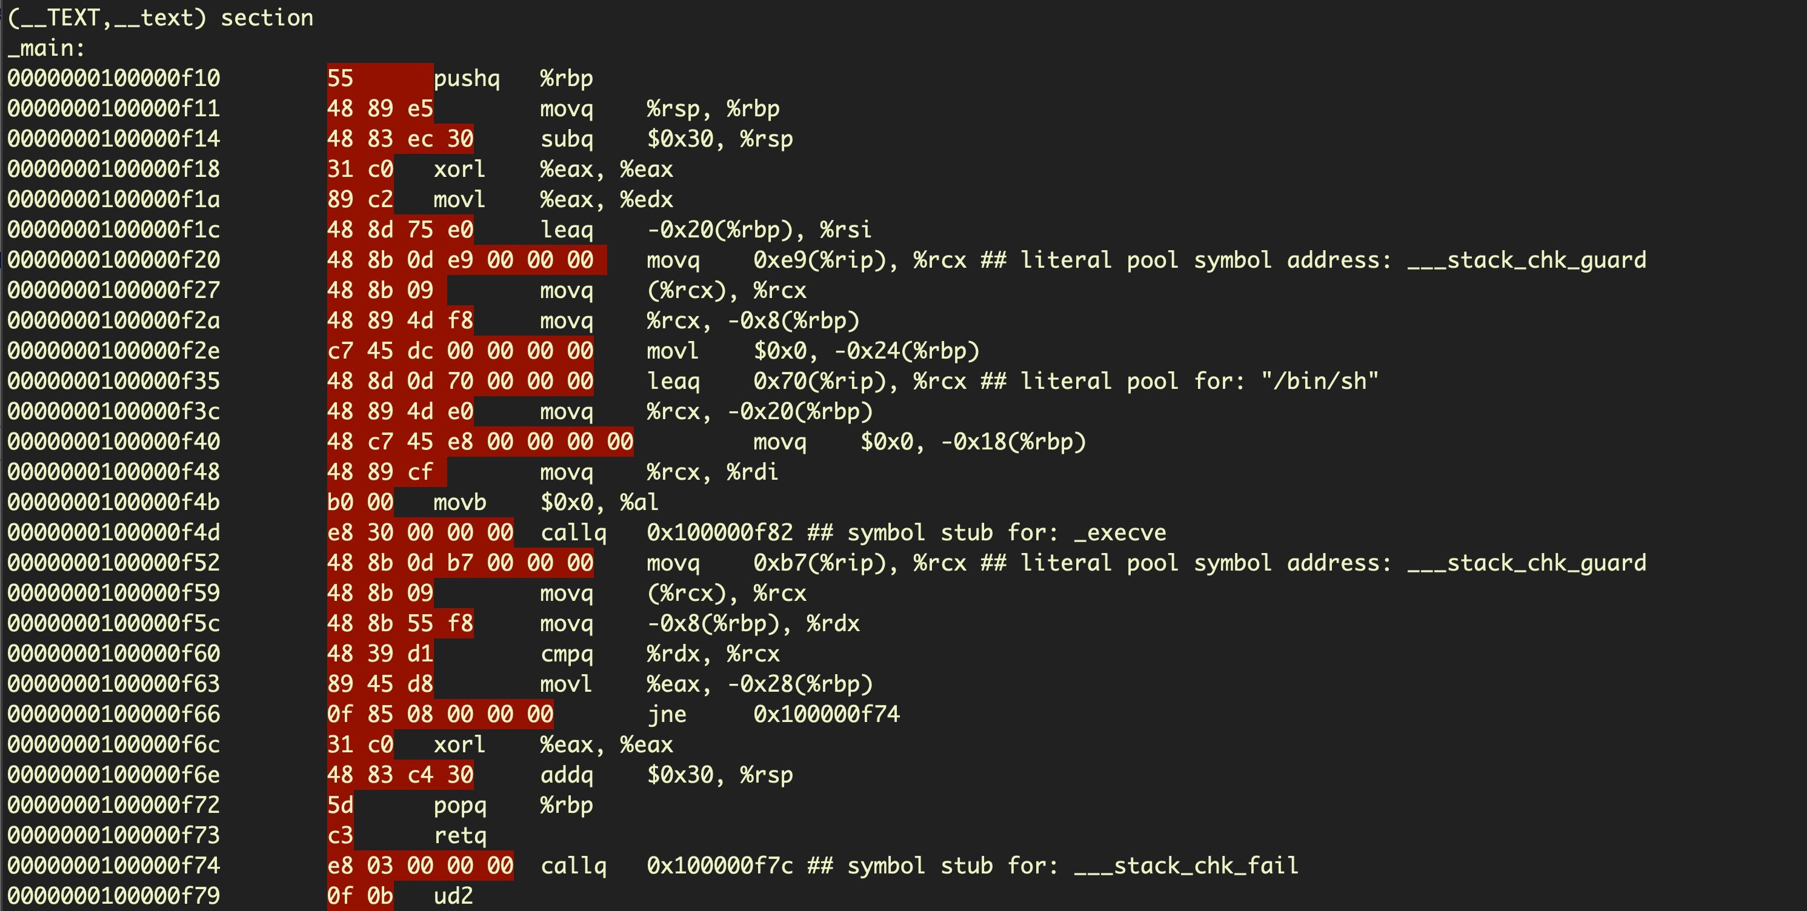Click the pushq instruction mnemonic
The image size is (1807, 911).
click(467, 78)
